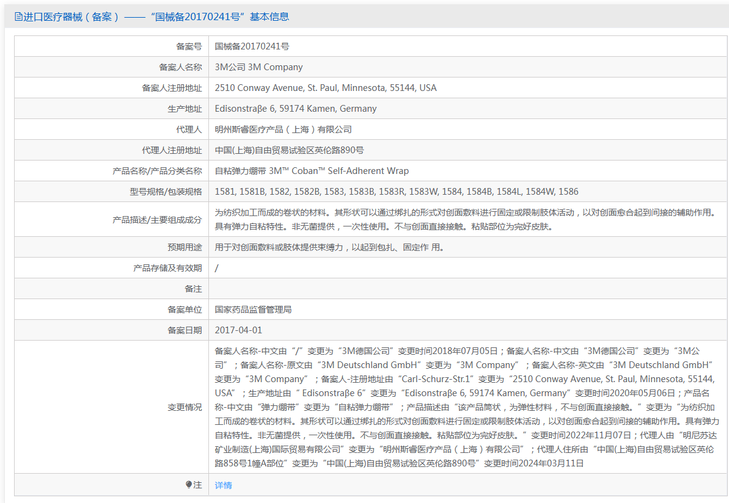Click the address 2510 Conway Avenue, St. Paul
Viewport: 729px width, 503px height.
click(326, 88)
